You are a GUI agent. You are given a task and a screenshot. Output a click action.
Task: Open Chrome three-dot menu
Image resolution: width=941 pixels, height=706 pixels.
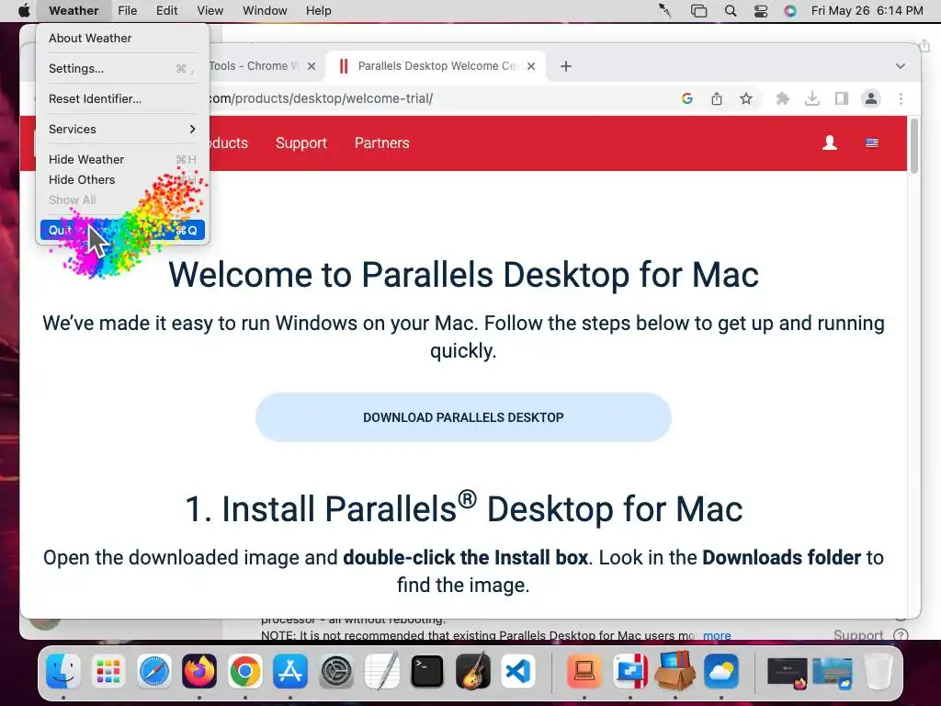pyautogui.click(x=901, y=98)
